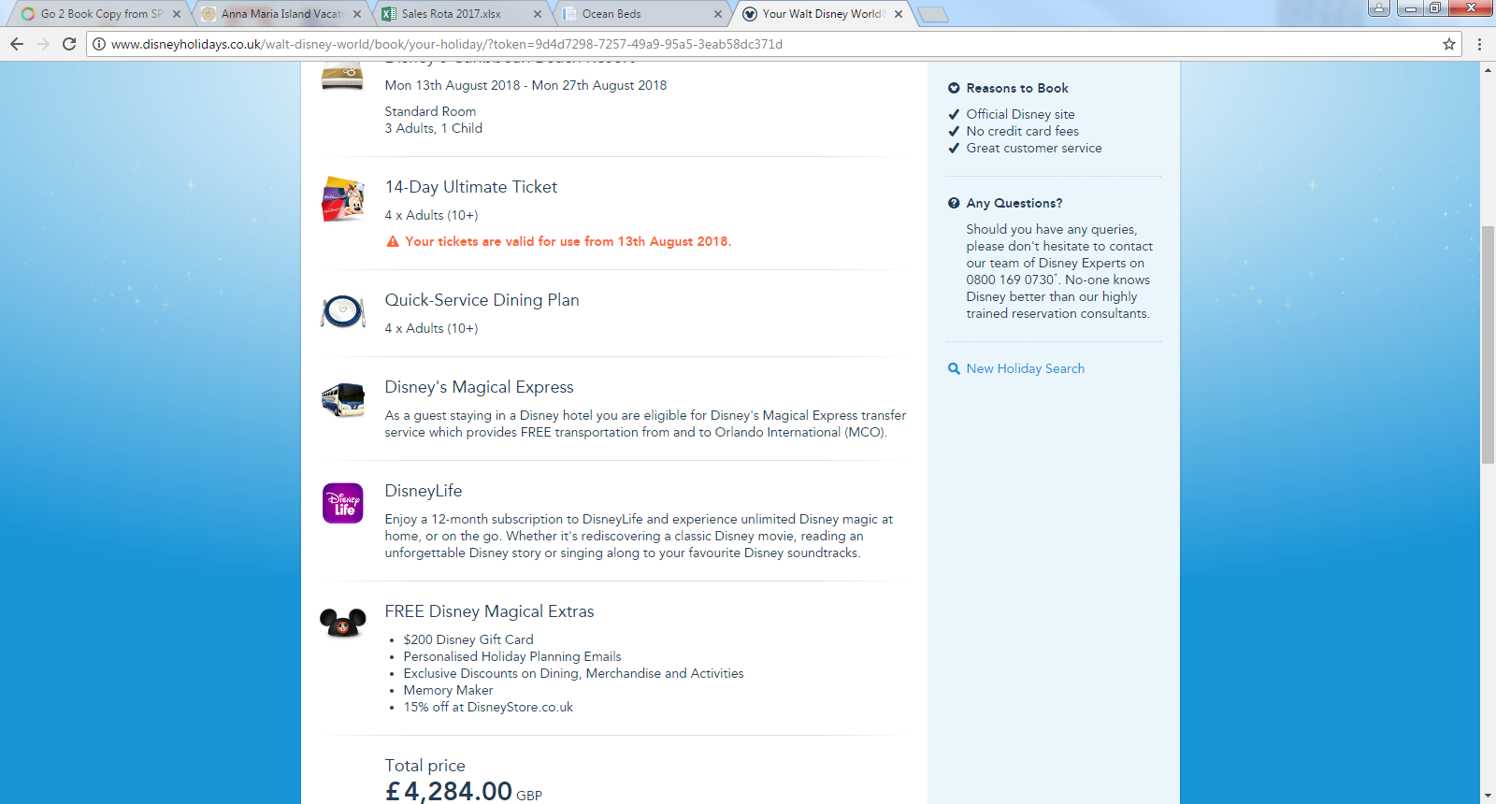Click the Personalised Holiday Planning Emails item

[512, 656]
